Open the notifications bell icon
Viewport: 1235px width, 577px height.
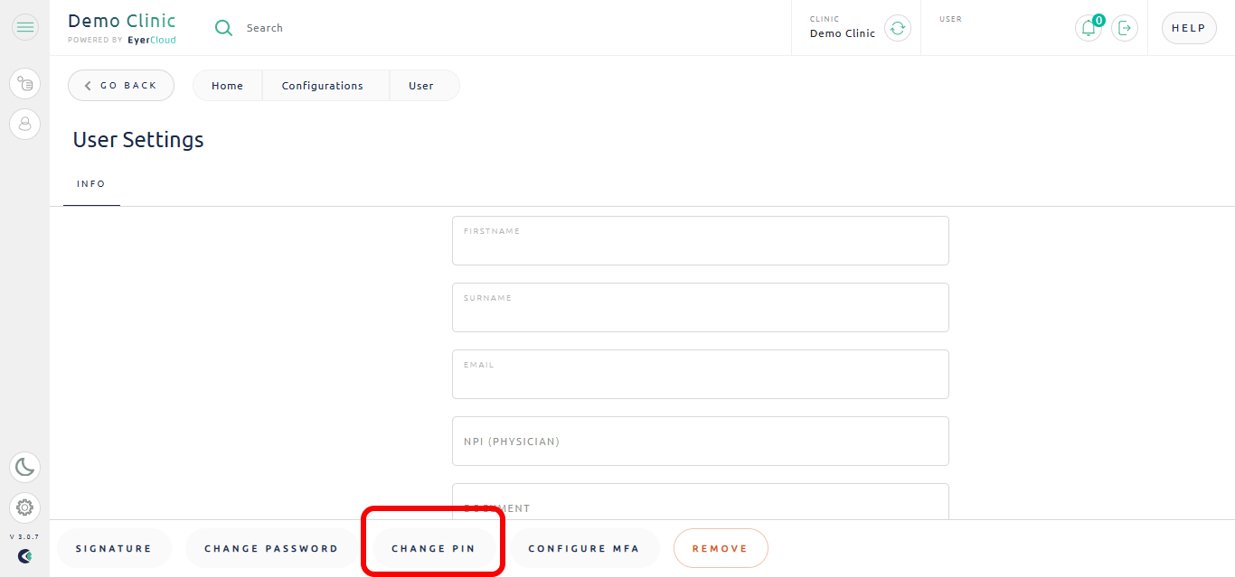coord(1089,28)
